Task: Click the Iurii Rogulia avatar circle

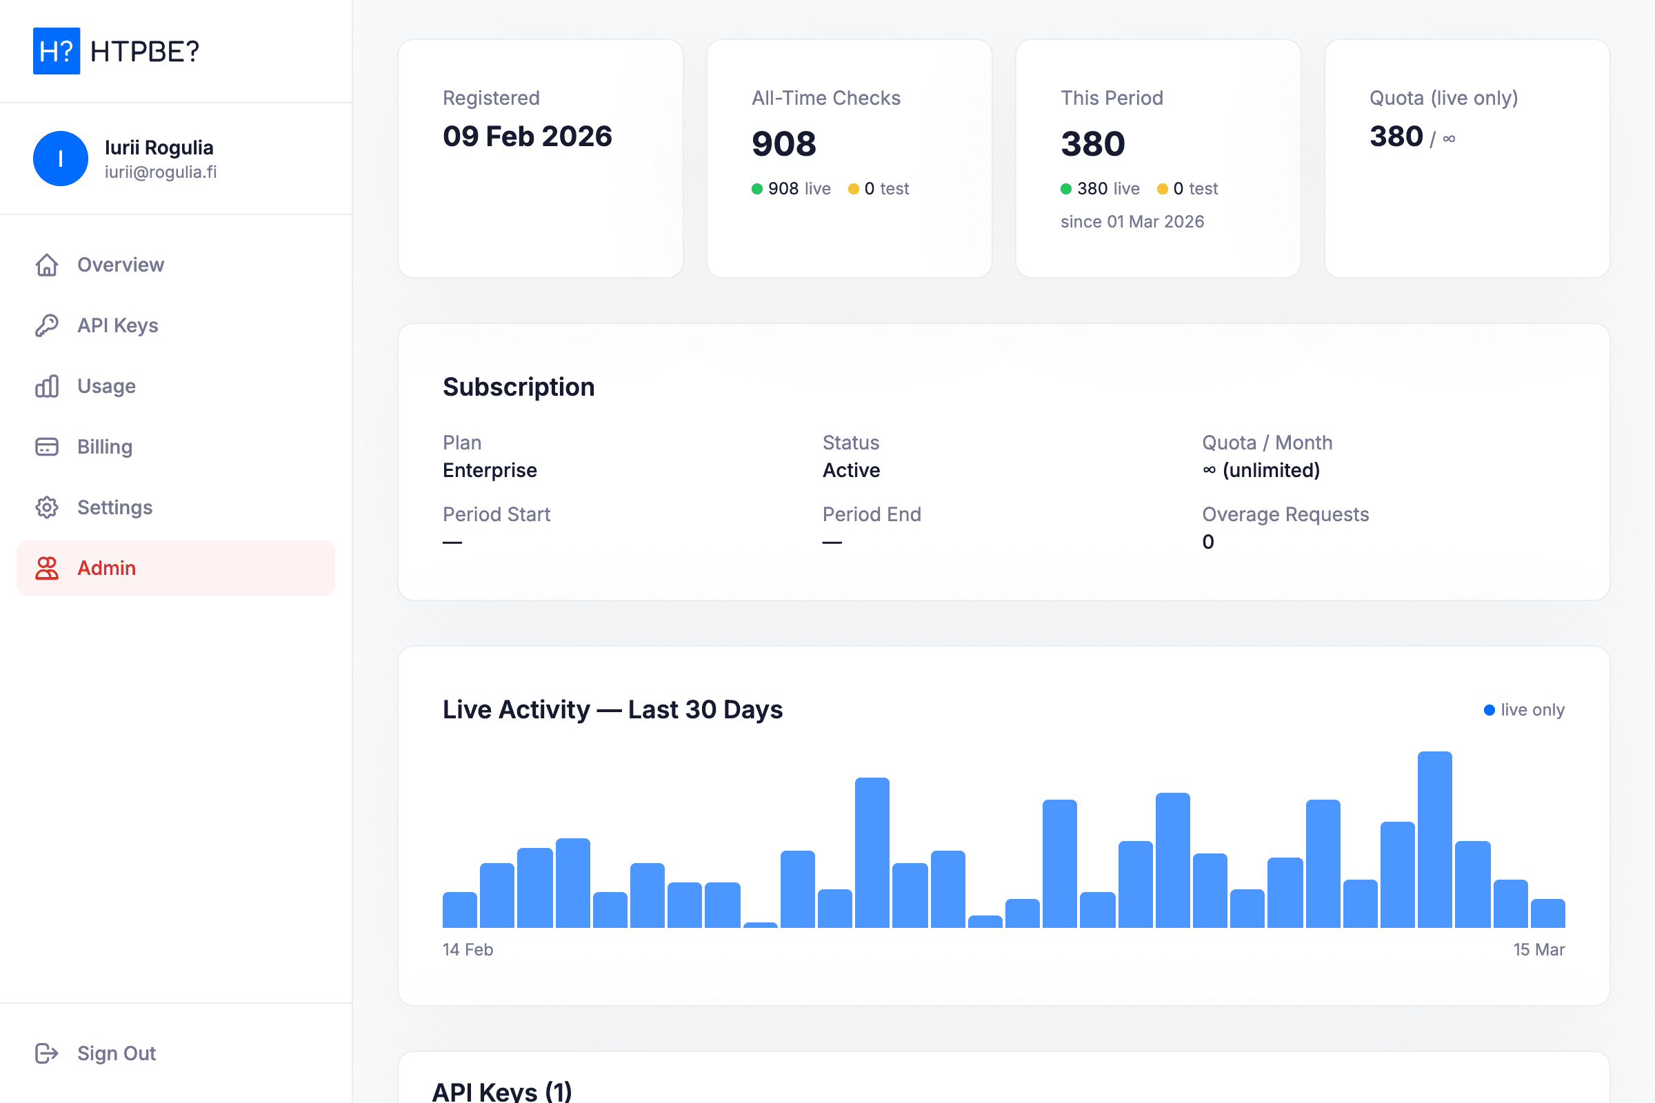Action: pos(61,159)
